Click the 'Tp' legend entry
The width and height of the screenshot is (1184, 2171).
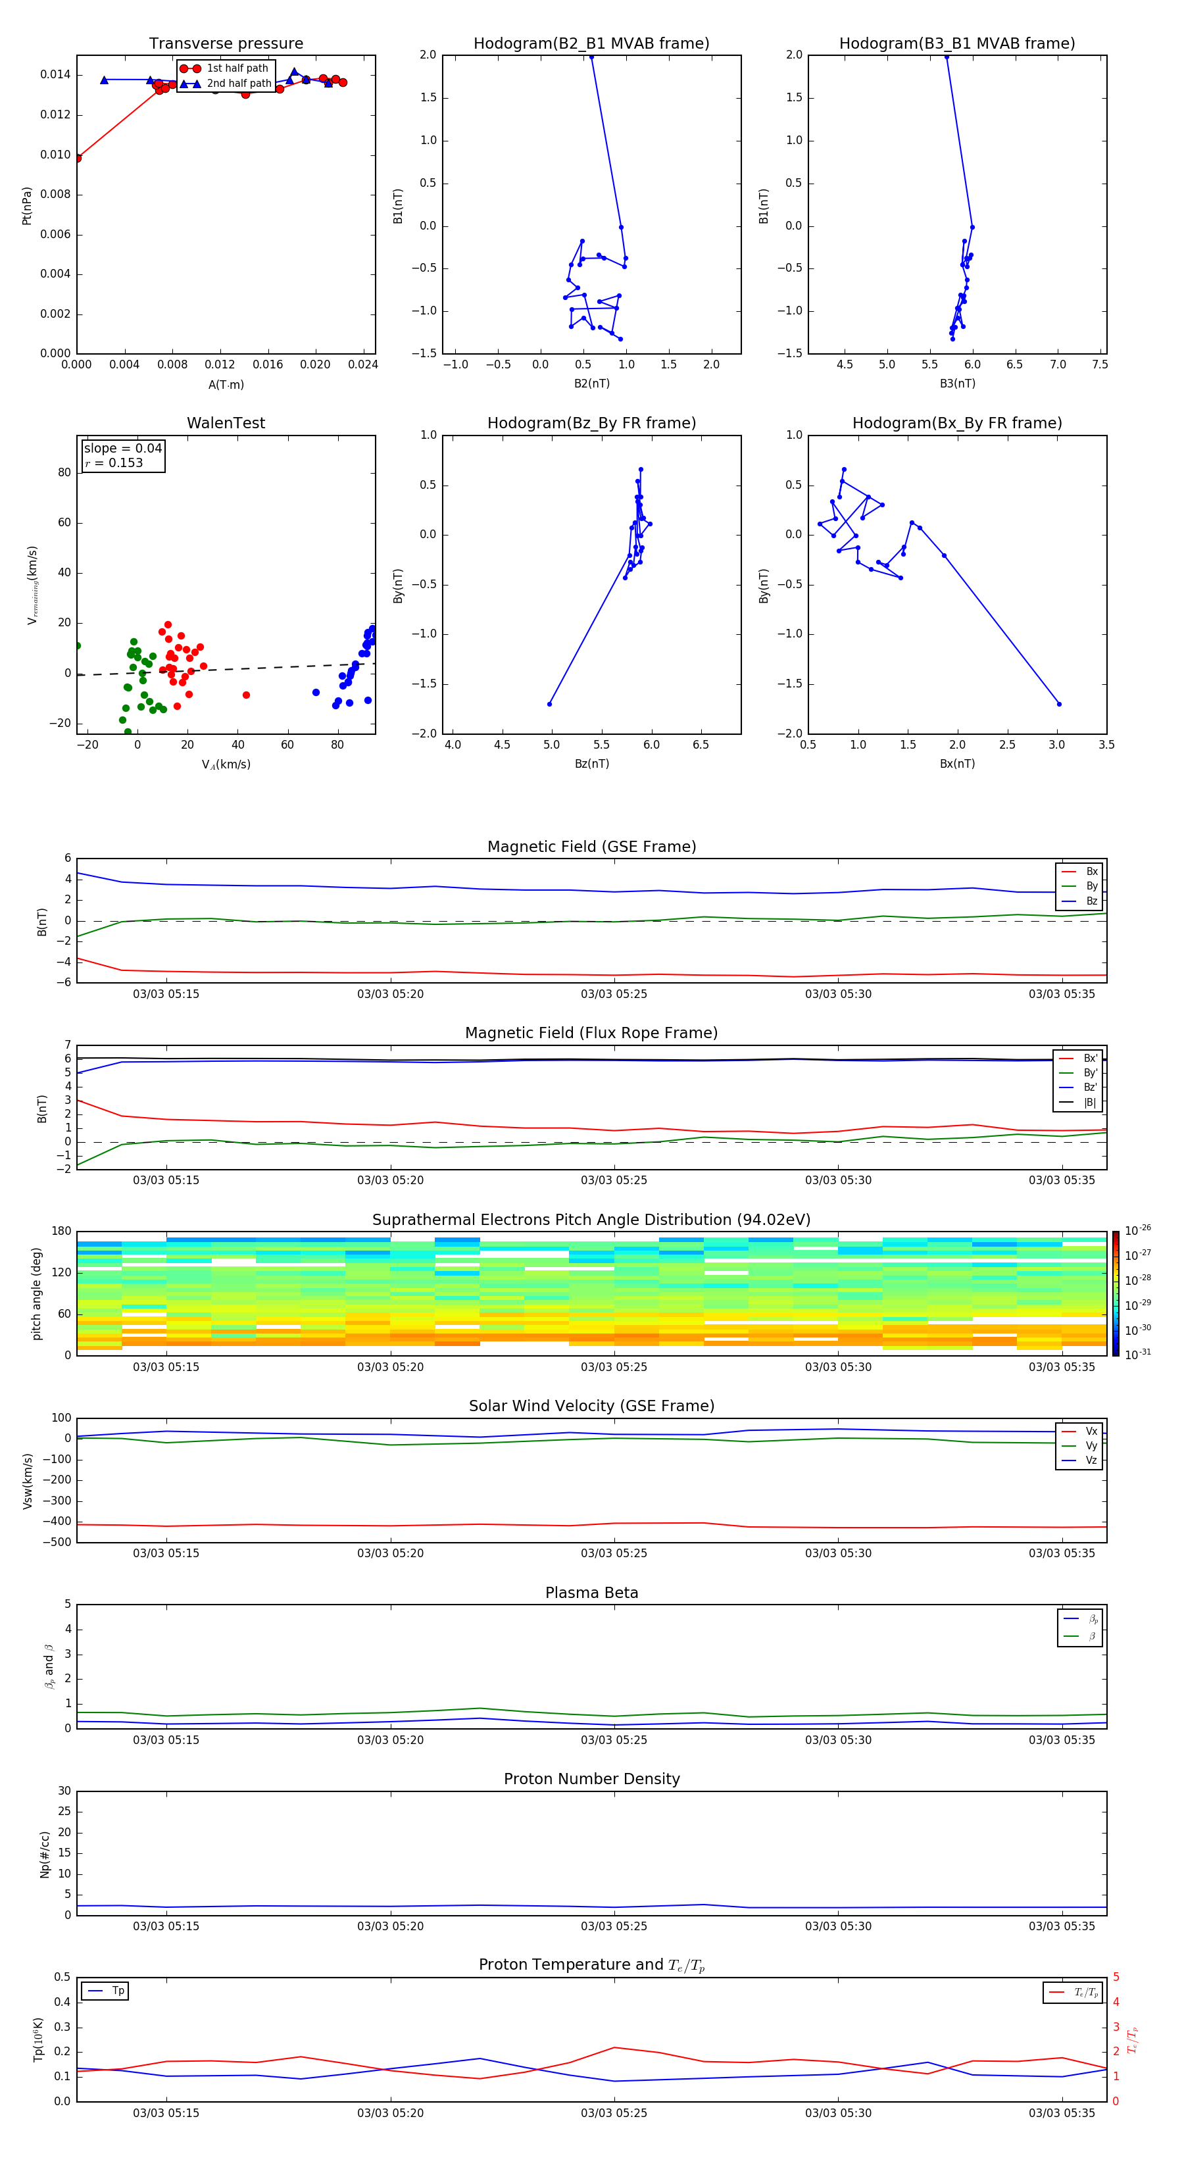105,1991
